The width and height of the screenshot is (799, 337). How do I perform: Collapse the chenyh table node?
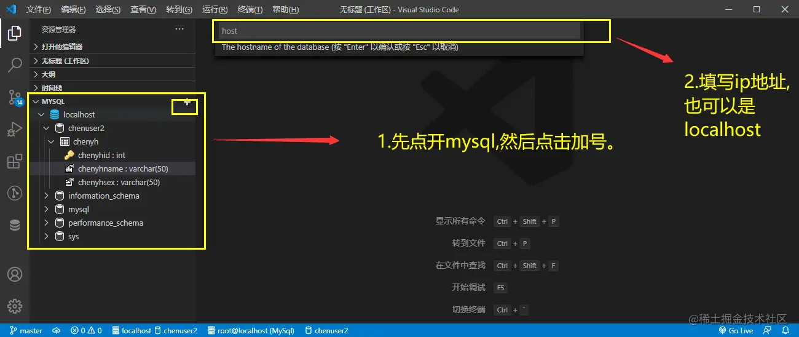51,141
